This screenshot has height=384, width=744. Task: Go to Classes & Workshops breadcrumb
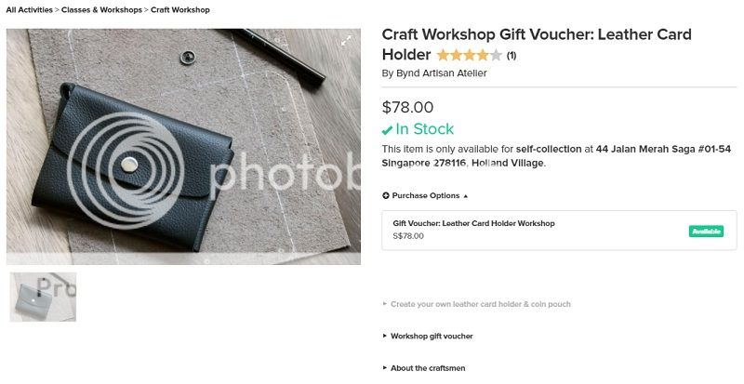point(101,10)
